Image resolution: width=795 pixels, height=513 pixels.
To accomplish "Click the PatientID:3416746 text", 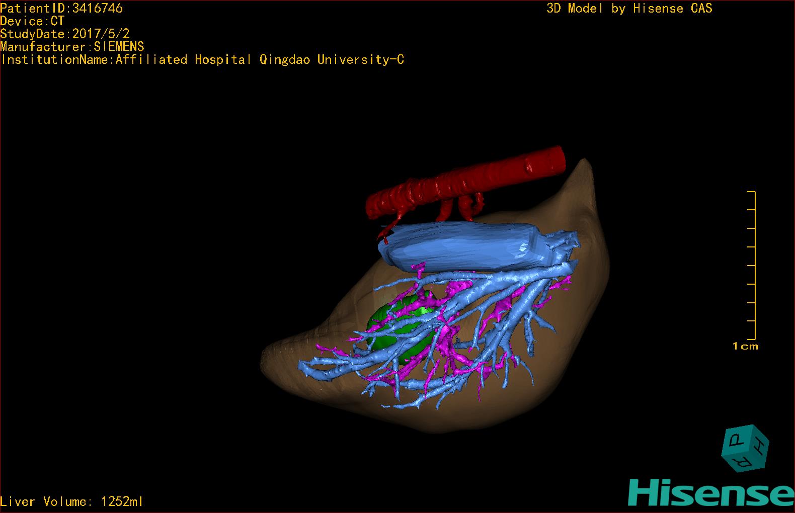I will point(61,8).
